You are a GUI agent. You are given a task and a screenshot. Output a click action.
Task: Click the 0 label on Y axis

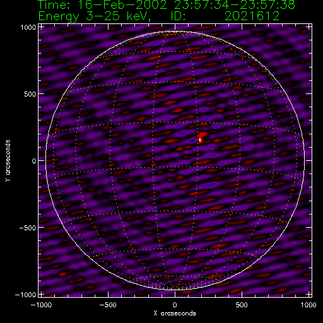click(x=34, y=161)
